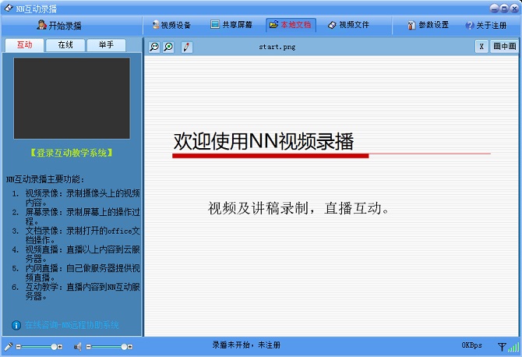
Task: Close the document with the X button
Action: click(x=481, y=47)
